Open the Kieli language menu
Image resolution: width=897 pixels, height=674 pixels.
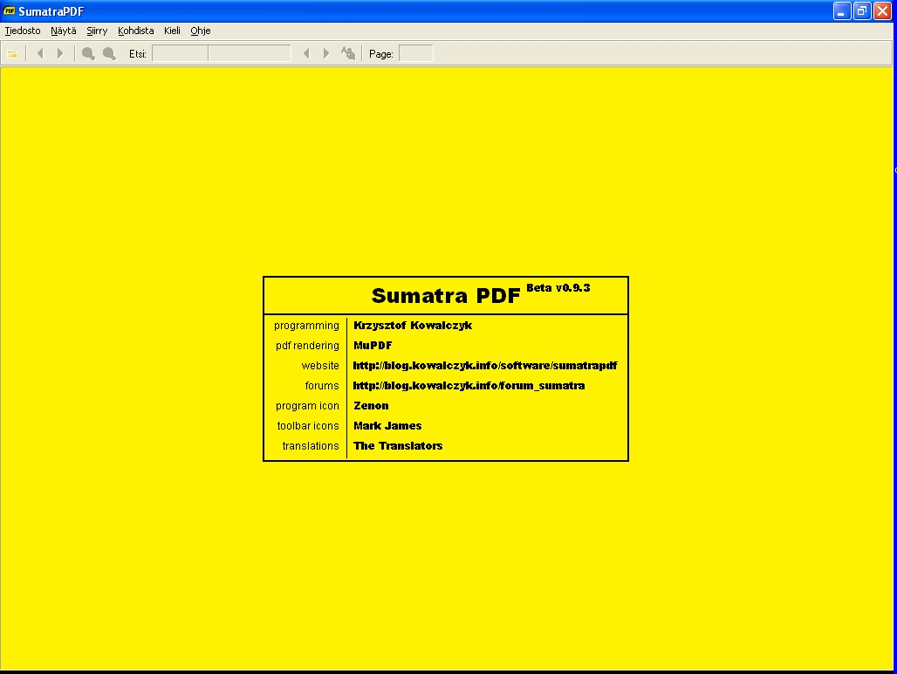[x=172, y=31]
